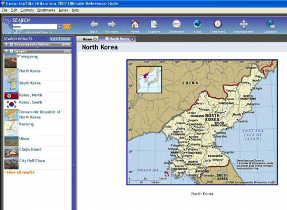This screenshot has width=287, height=210.
Task: Collapse the Images results section
Action: coord(37,51)
